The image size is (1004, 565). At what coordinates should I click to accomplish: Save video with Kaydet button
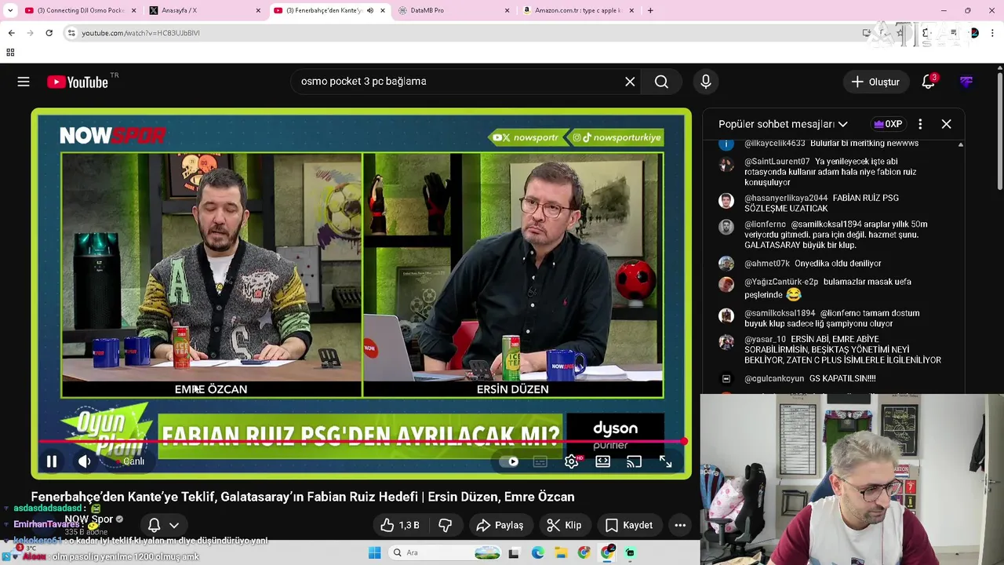click(x=629, y=525)
